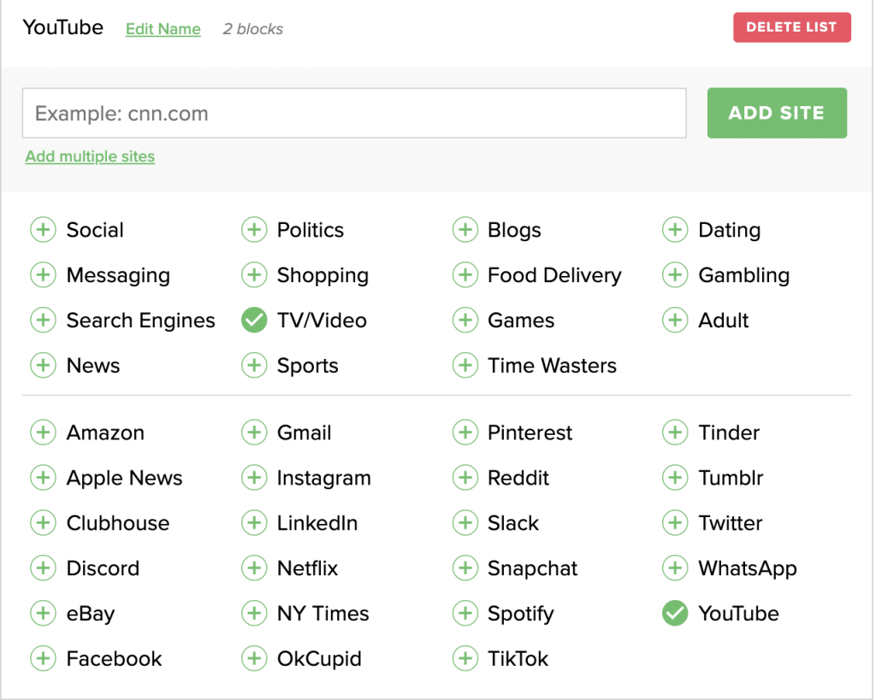Screen dimensions: 876x700
Task: Remove YouTube from the blocklist
Action: [675, 613]
